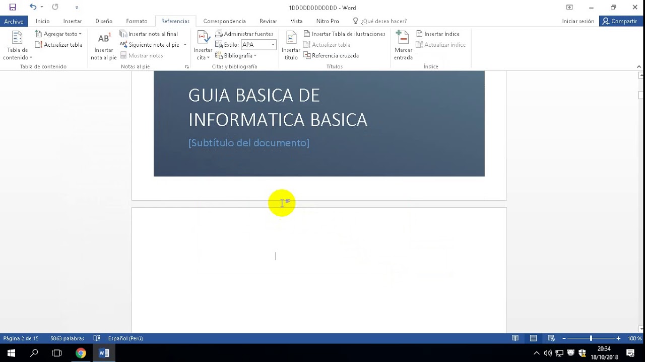Open the Task View taskbar icon

point(57,353)
